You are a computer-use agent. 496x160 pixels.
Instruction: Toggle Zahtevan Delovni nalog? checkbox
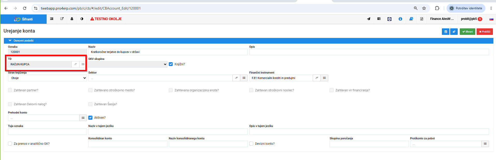(x=10, y=104)
